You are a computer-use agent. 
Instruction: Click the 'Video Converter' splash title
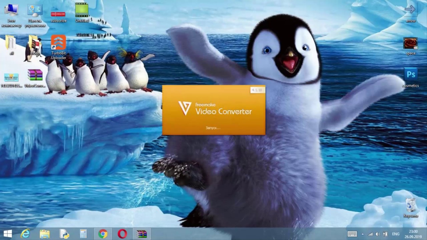pyautogui.click(x=224, y=111)
